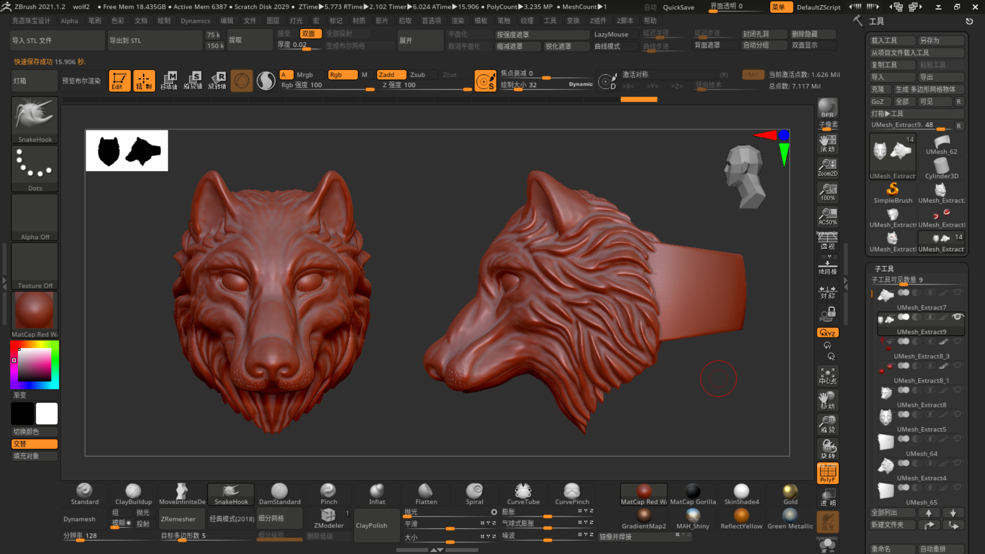This screenshot has height=554, width=985.
Task: Select the SnakeHook brush
Action: pyautogui.click(x=230, y=494)
